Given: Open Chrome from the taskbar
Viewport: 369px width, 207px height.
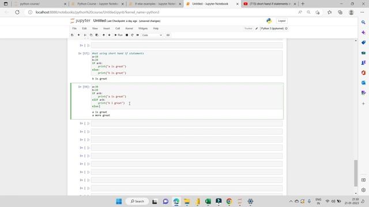Looking at the screenshot, I should (229, 201).
